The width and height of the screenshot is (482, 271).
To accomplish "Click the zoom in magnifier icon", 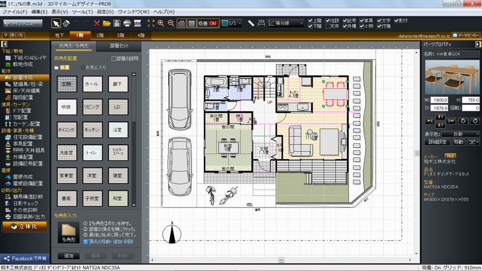I will [161, 23].
